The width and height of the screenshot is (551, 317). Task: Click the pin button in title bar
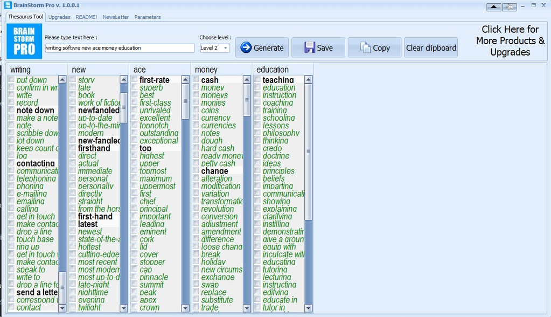click(x=510, y=6)
